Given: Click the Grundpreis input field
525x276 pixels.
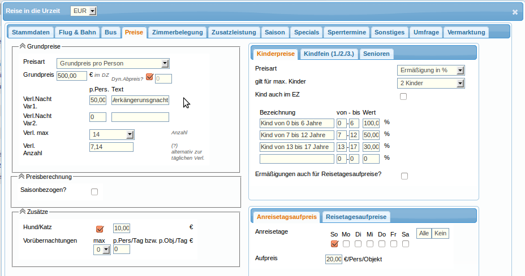Looking at the screenshot, I should 72,76.
